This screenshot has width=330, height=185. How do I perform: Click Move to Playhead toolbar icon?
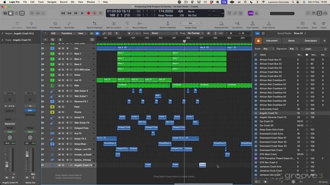pos(168,25)
